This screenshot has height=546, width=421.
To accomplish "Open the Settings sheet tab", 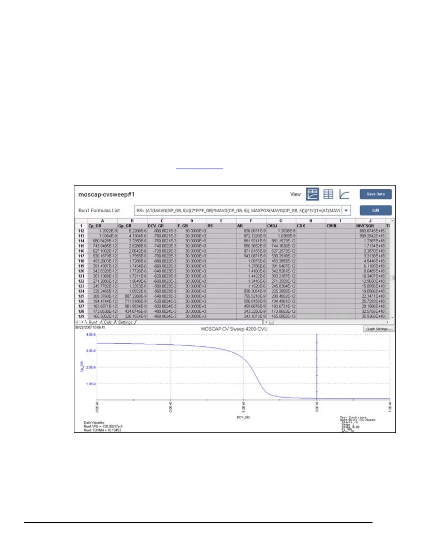I will tap(125, 322).
